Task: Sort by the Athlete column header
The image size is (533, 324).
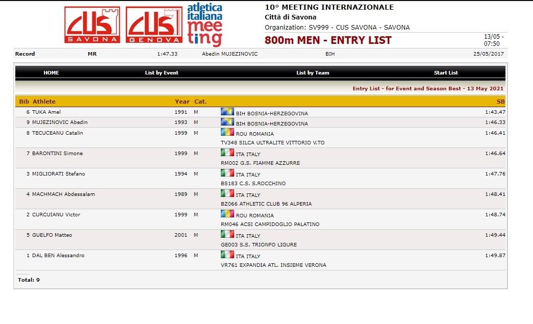Action: pyautogui.click(x=44, y=102)
